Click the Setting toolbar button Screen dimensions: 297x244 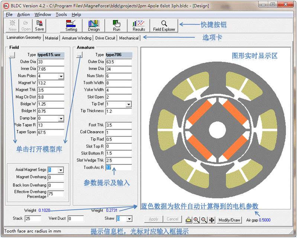[71, 26]
